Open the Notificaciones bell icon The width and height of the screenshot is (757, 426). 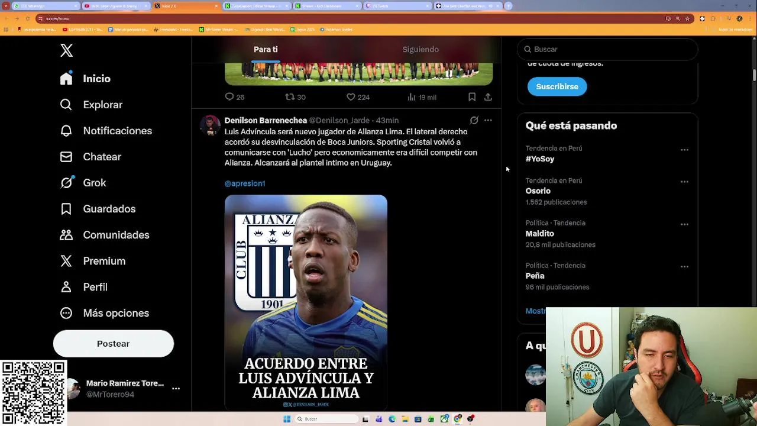coord(66,131)
